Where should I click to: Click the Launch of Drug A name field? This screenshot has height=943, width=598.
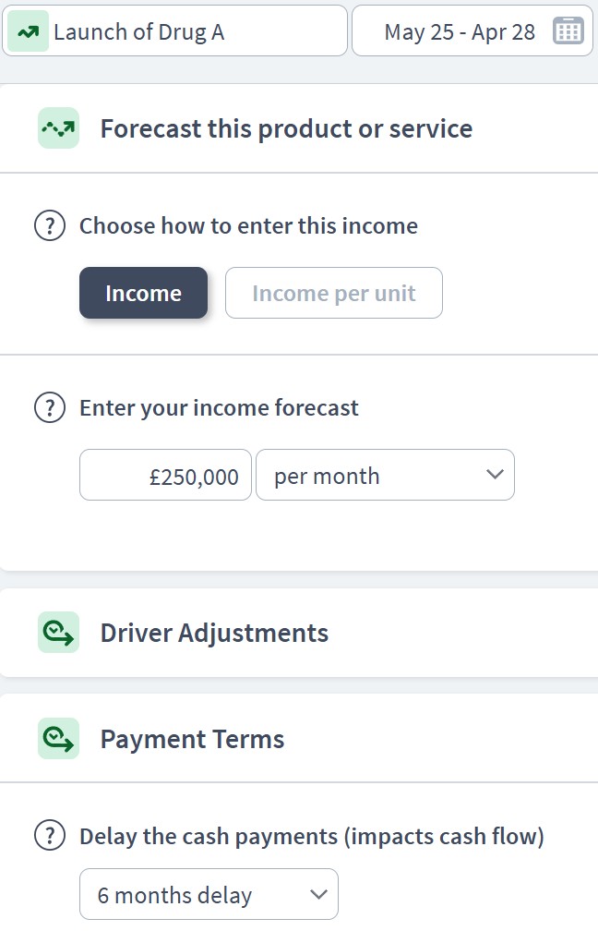click(x=175, y=31)
